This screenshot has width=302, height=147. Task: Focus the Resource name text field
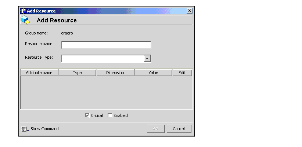pyautogui.click(x=106, y=45)
